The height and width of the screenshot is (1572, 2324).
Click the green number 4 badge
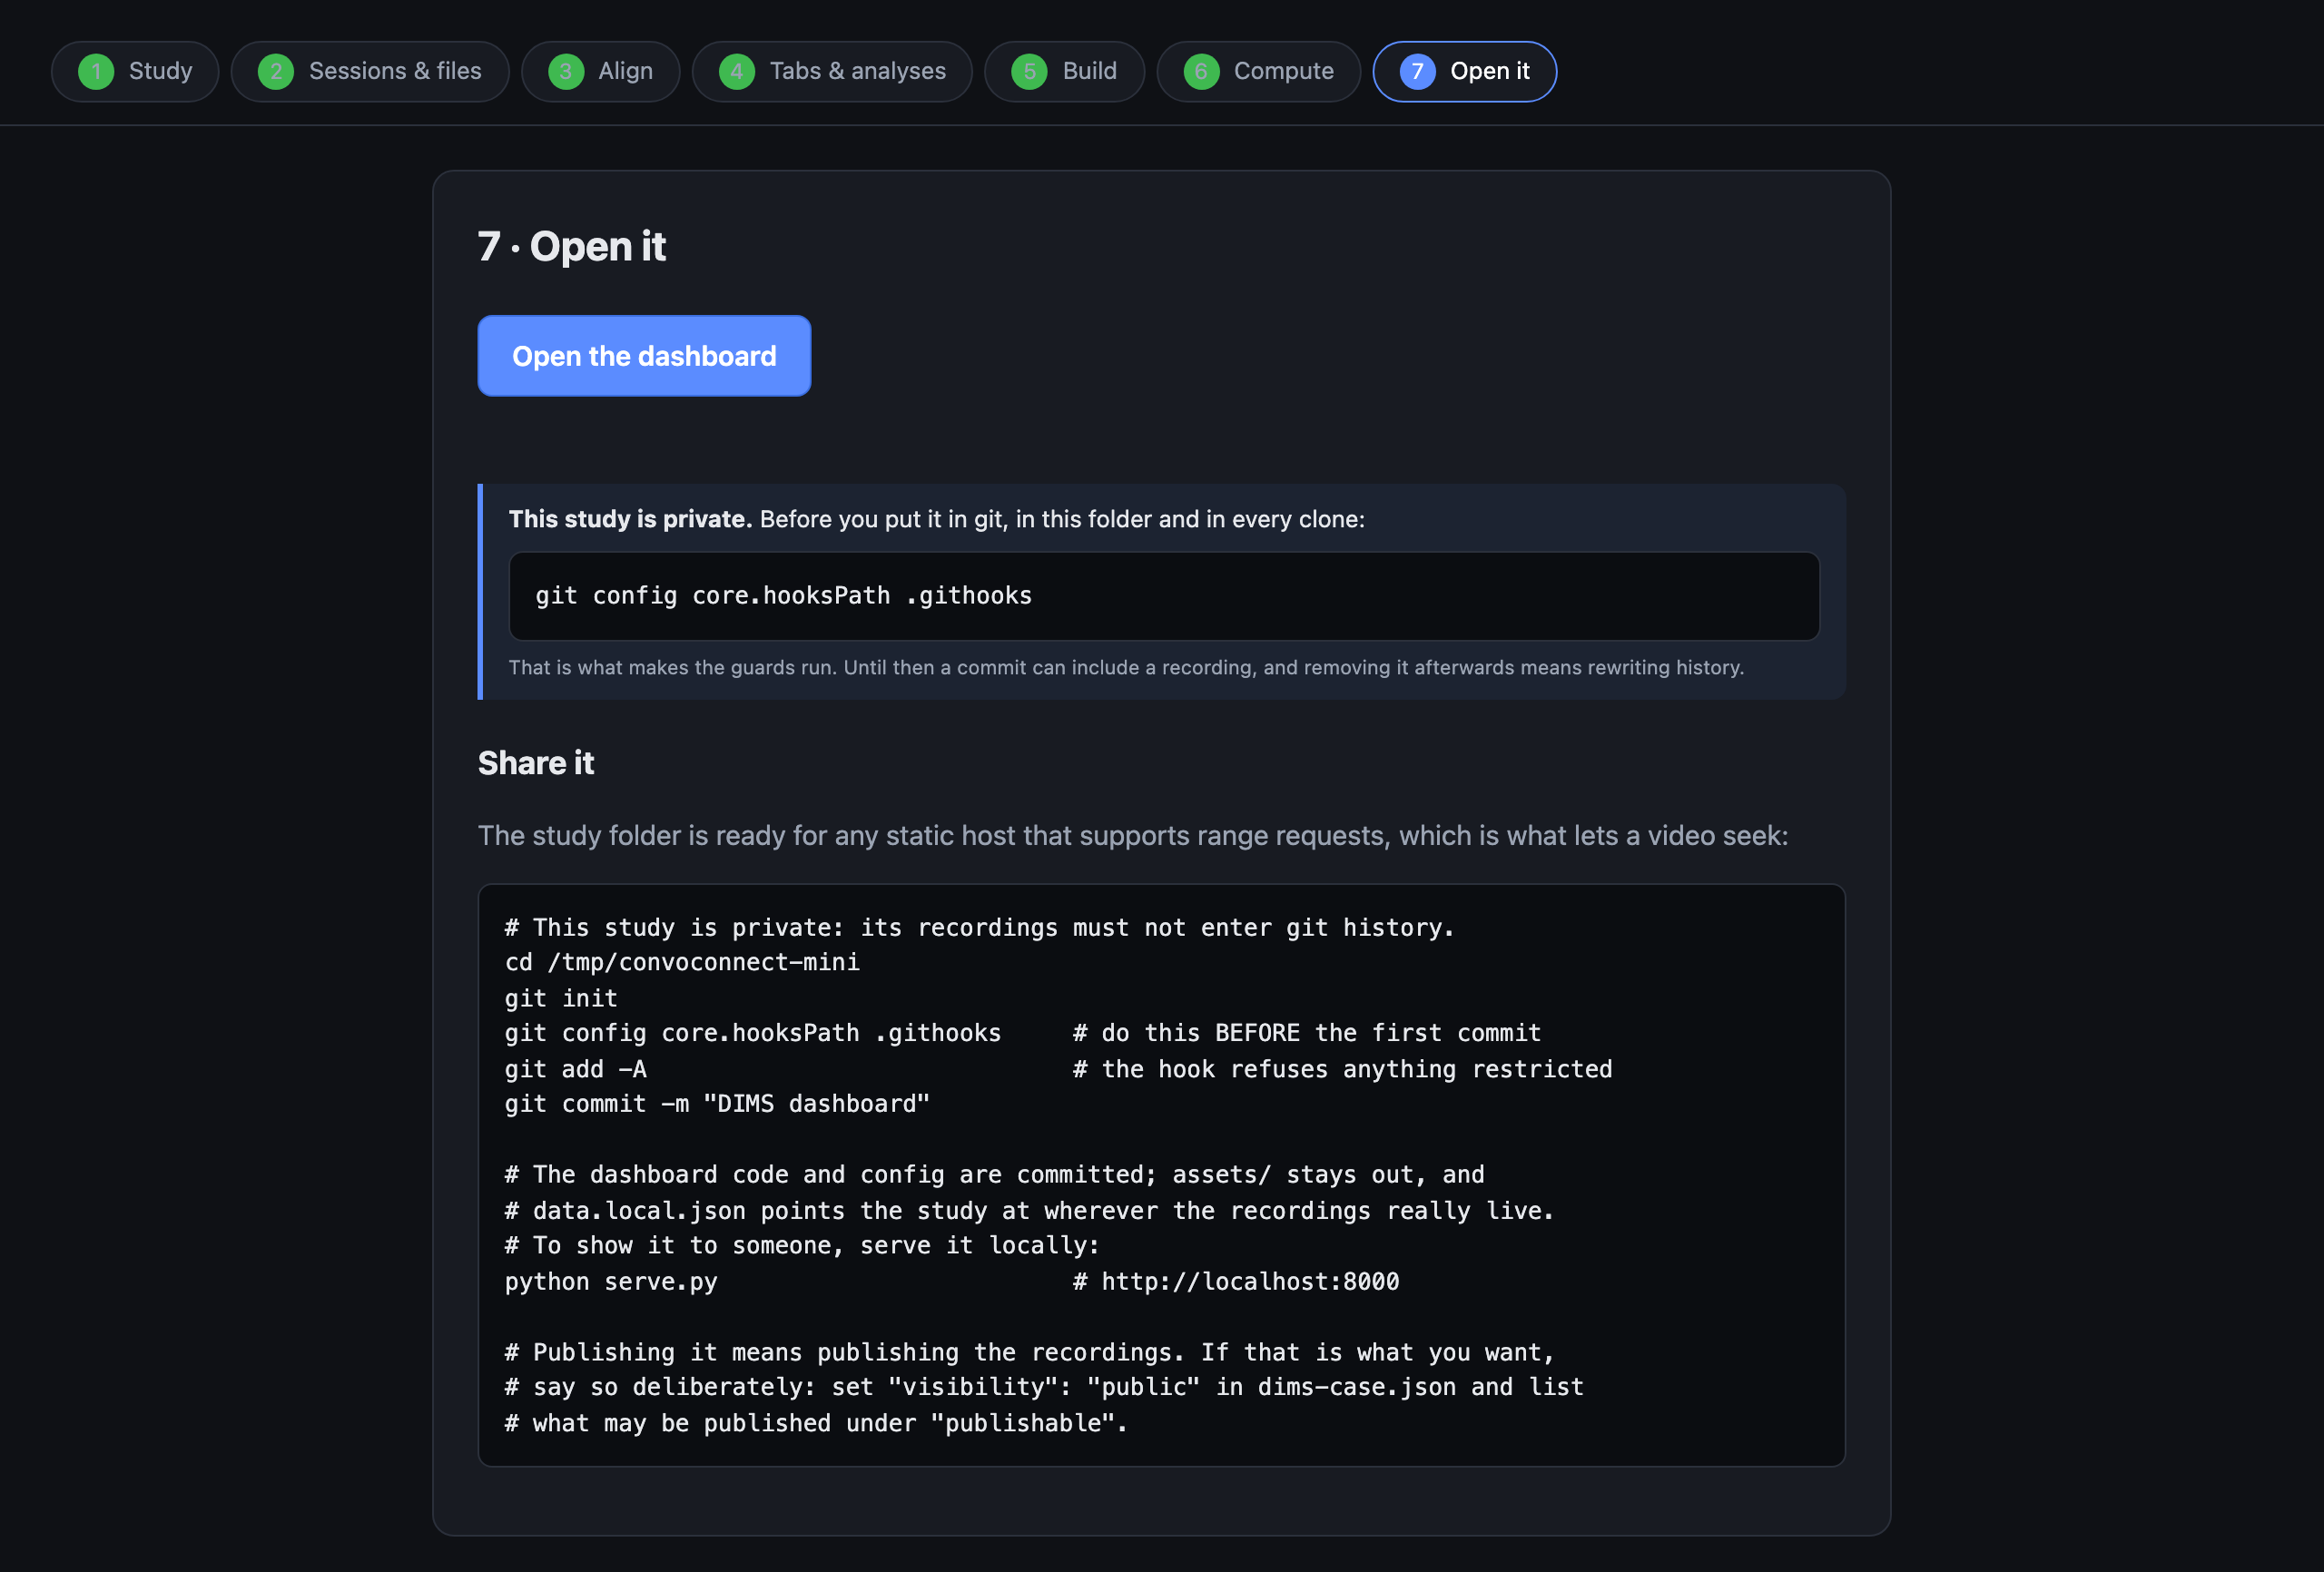click(x=737, y=71)
